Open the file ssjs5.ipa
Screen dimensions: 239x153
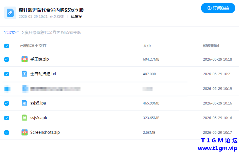[38, 103]
